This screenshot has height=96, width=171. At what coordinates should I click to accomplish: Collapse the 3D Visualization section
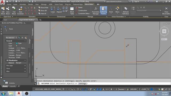(25, 60)
